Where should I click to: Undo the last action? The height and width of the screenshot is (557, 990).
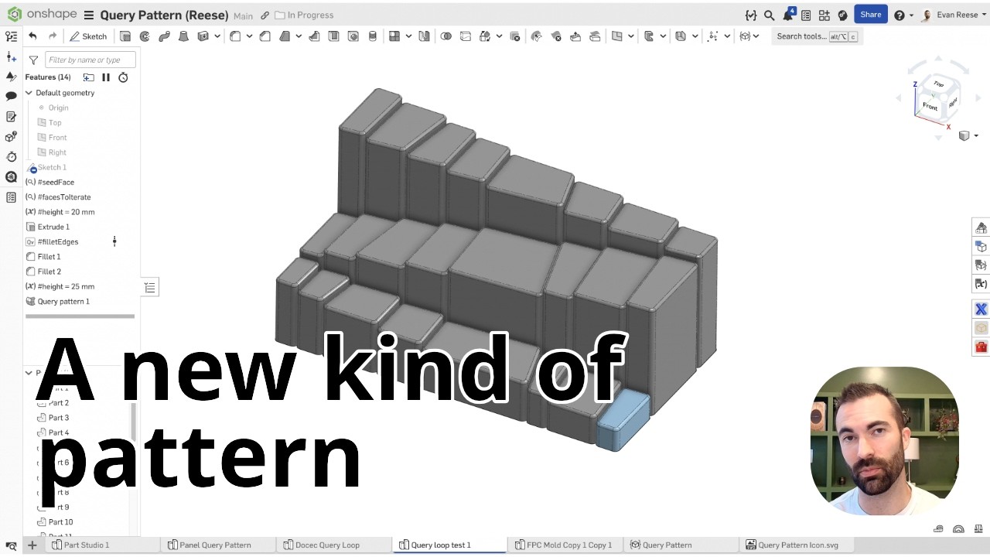tap(32, 36)
